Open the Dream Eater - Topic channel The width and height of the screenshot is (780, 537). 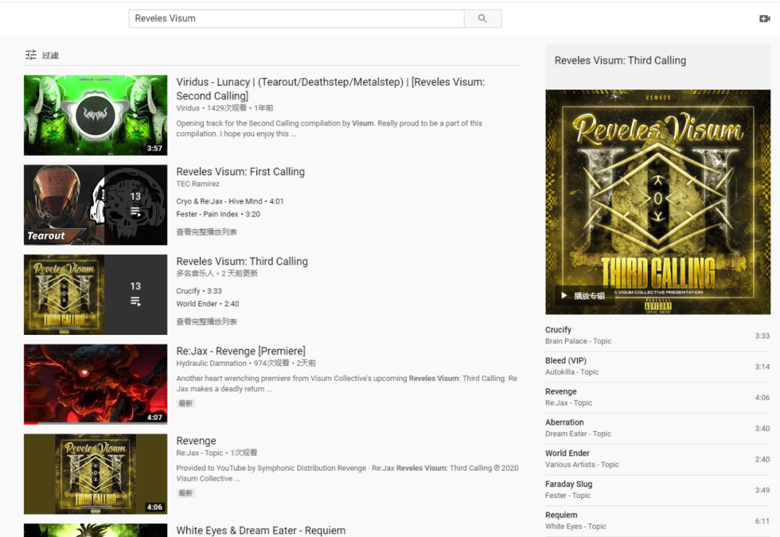(578, 434)
